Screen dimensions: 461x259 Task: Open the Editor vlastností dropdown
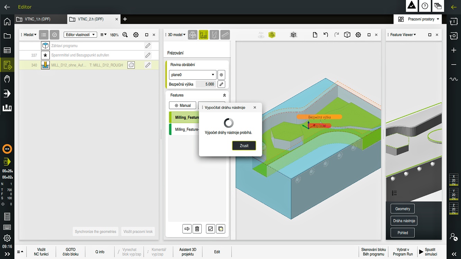coord(80,35)
